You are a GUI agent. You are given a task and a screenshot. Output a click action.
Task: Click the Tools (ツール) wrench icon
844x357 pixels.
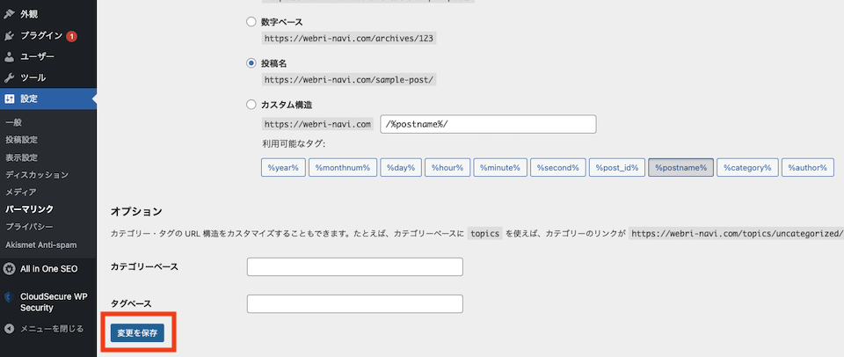tap(9, 77)
